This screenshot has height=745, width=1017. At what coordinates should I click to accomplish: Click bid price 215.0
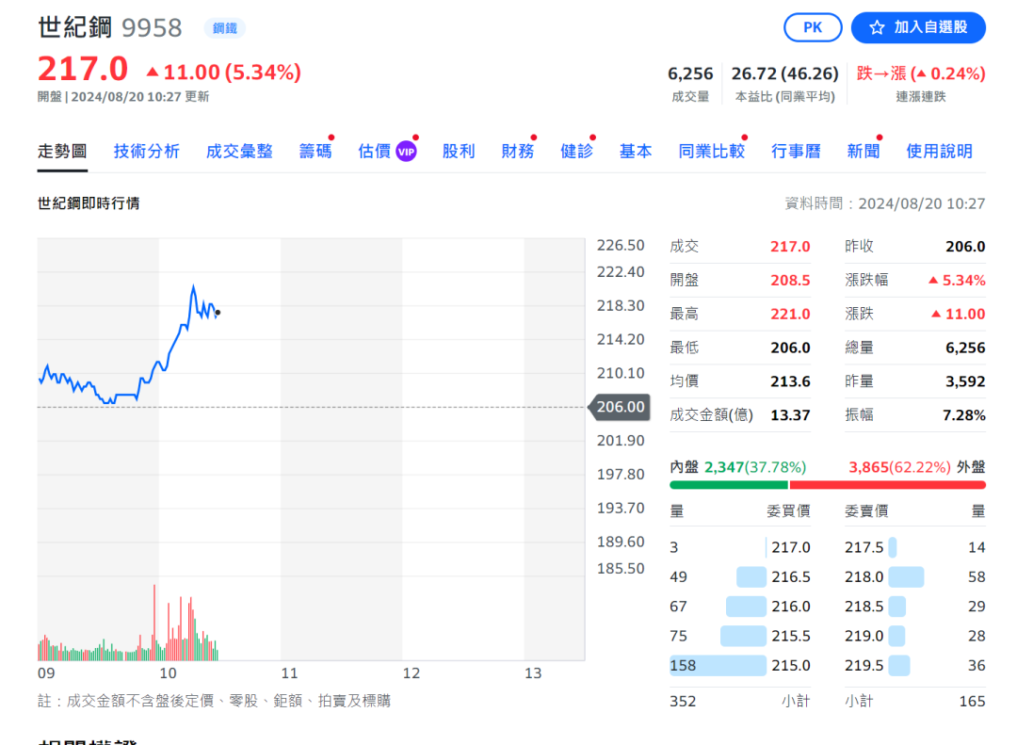(x=791, y=666)
